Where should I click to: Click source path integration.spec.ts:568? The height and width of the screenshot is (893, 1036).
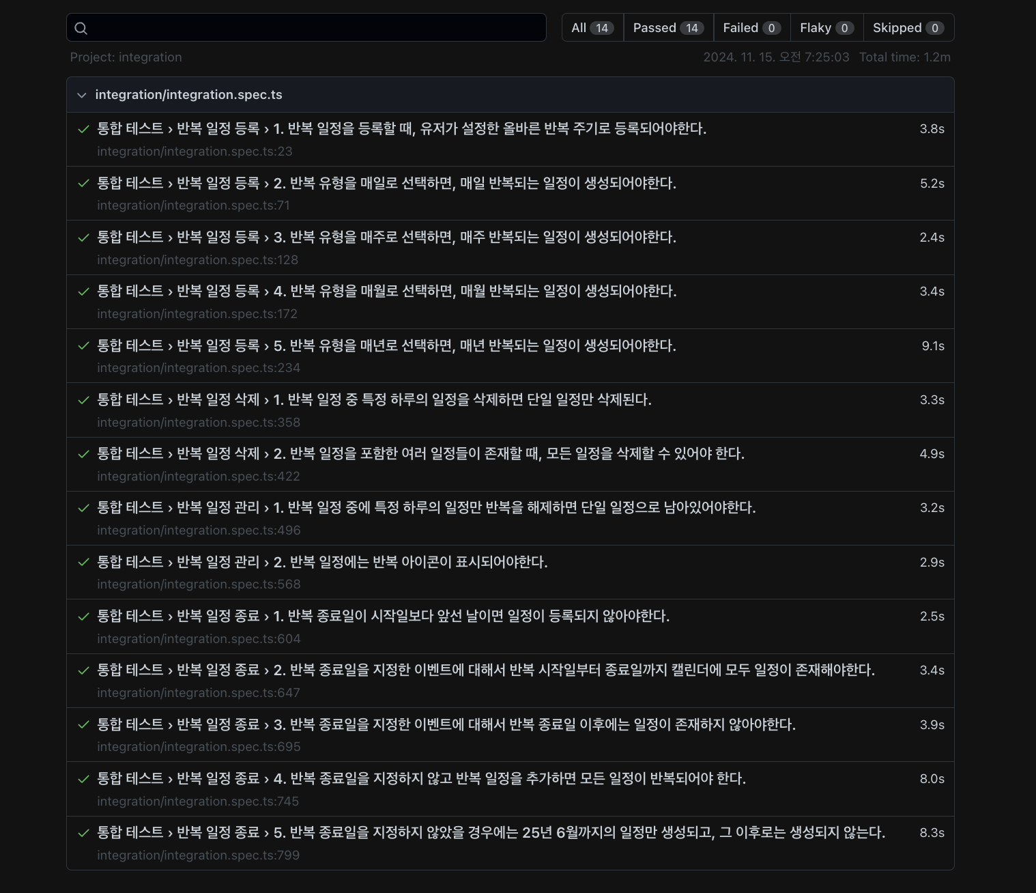pyautogui.click(x=199, y=584)
